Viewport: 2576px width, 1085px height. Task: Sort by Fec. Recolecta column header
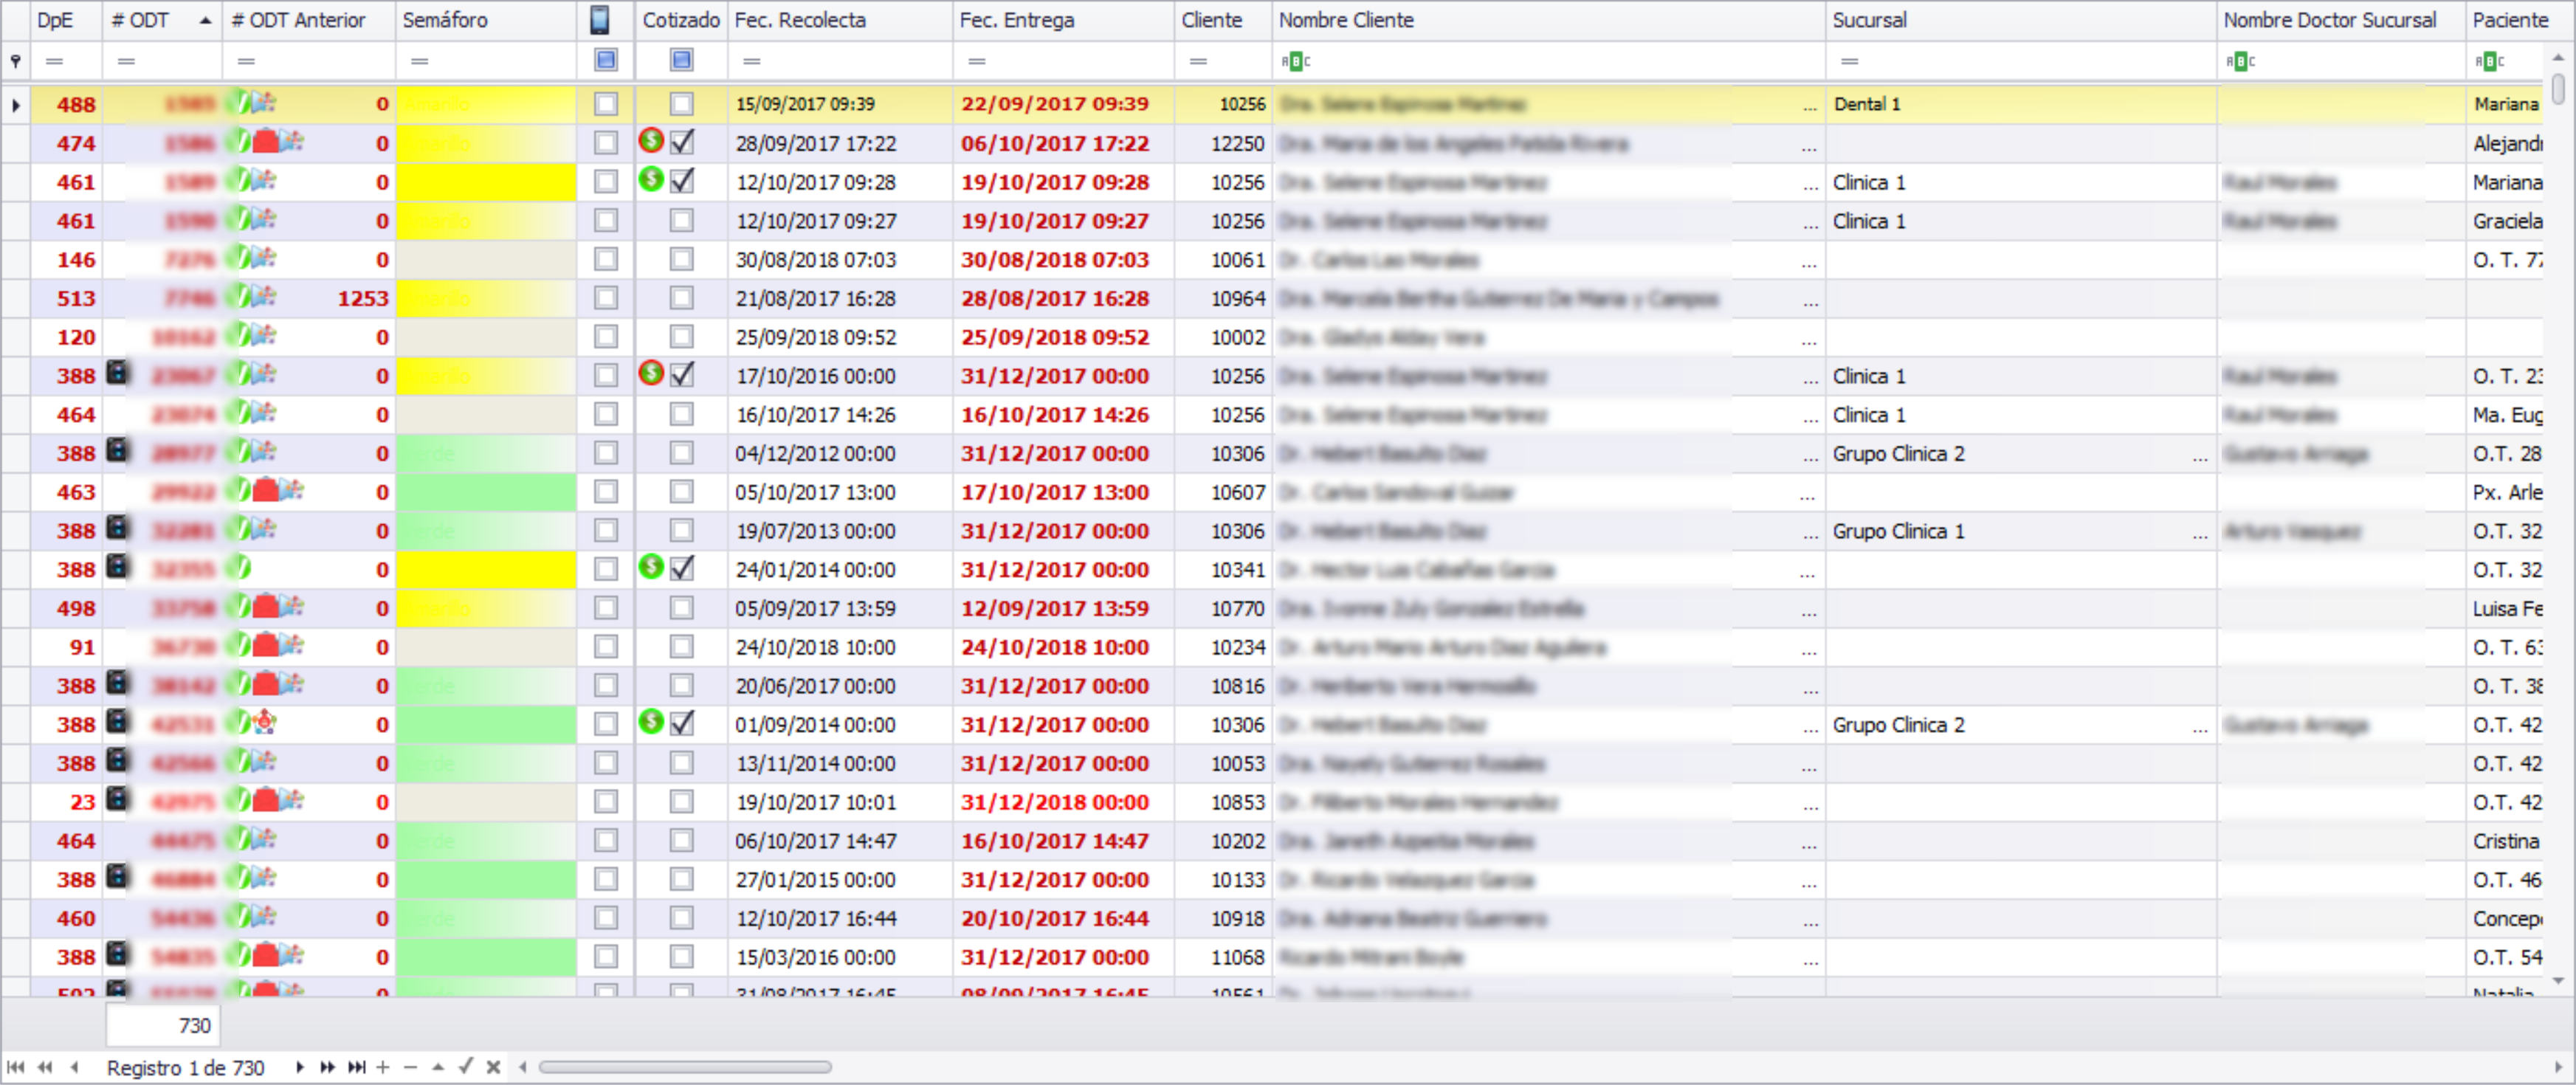click(x=840, y=20)
